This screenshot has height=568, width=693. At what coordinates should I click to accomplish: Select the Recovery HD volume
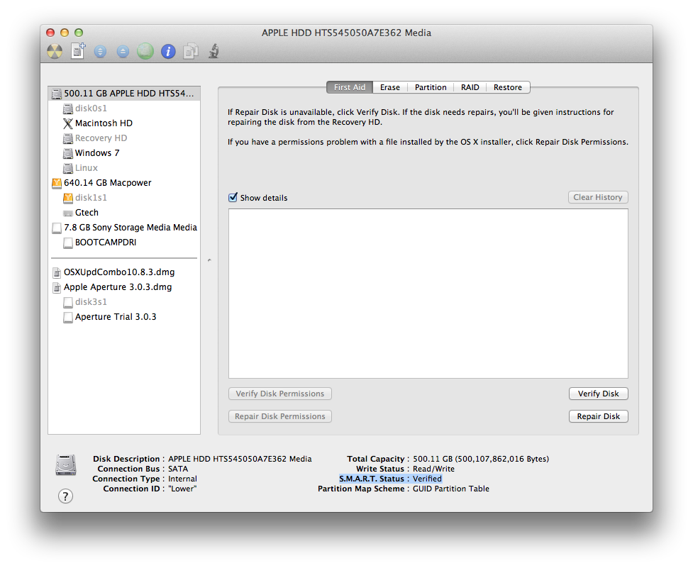[124, 138]
